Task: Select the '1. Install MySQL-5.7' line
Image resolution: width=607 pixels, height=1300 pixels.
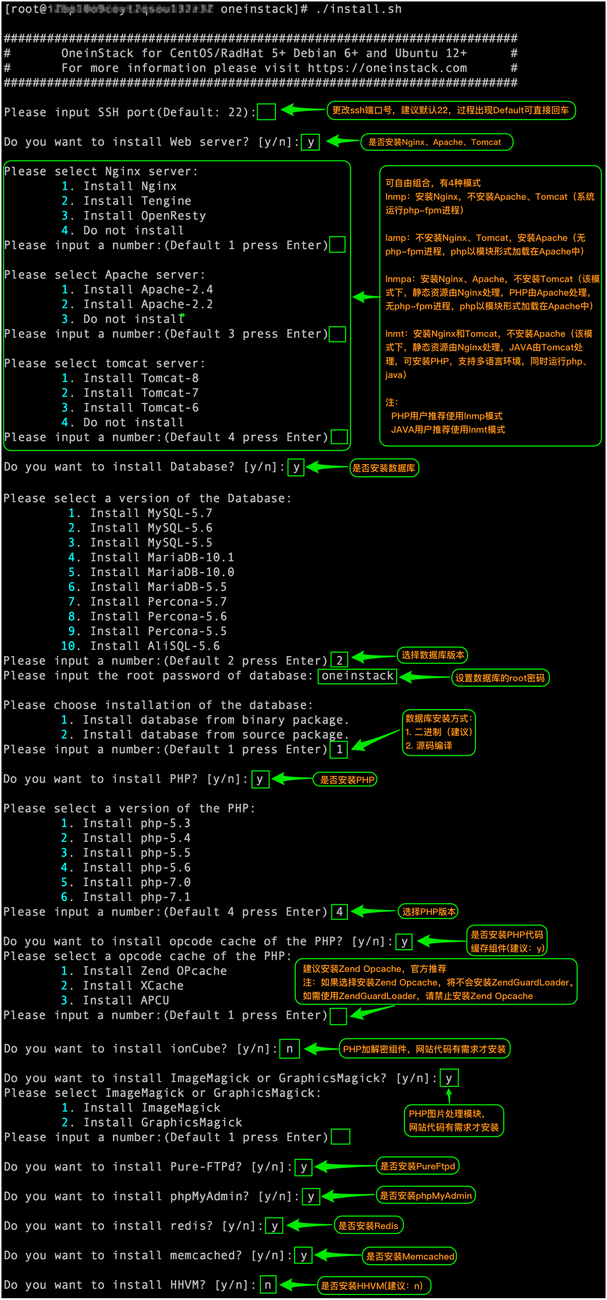Action: click(x=141, y=513)
